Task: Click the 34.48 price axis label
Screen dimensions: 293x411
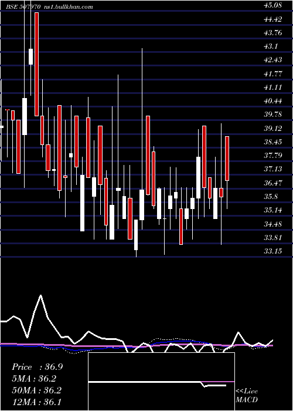Action: click(273, 224)
